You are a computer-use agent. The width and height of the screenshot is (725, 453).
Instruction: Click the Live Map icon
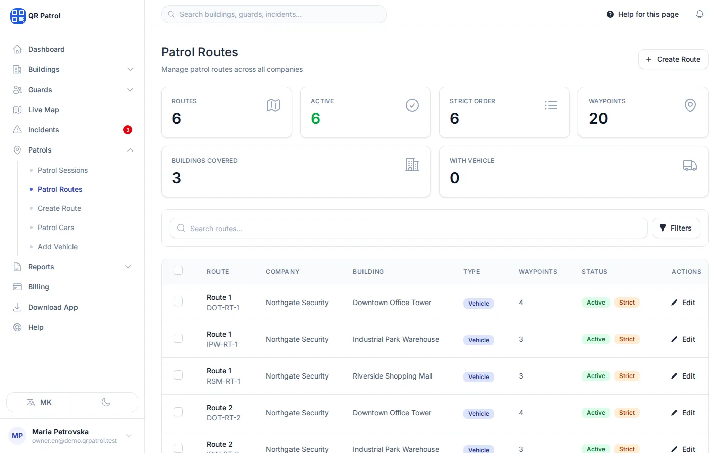point(17,110)
